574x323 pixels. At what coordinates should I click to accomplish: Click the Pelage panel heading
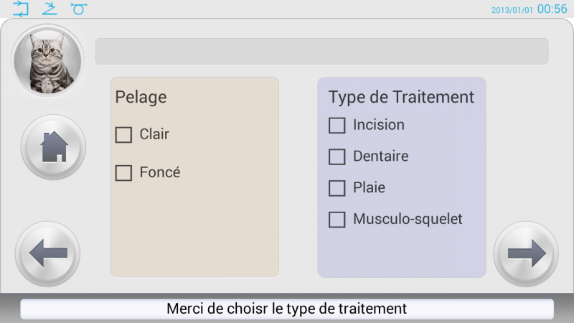pos(141,98)
